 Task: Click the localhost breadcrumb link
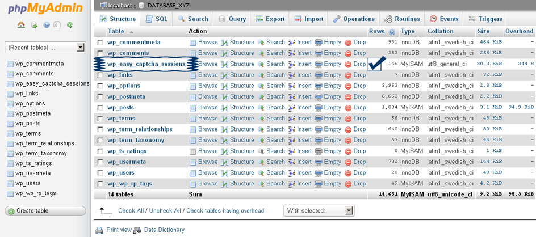120,5
